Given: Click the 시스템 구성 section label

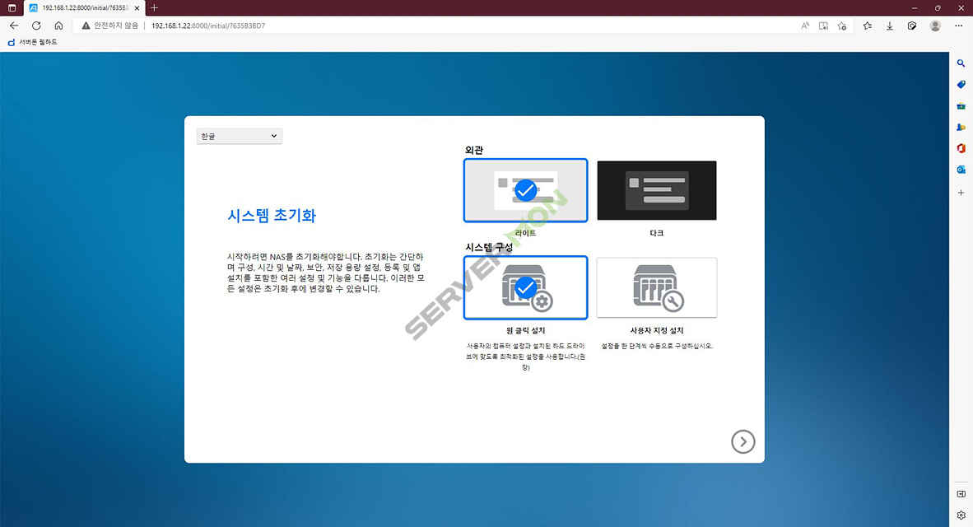Looking at the screenshot, I should coord(489,247).
